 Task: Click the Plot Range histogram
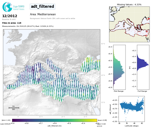[x=119, y=67]
